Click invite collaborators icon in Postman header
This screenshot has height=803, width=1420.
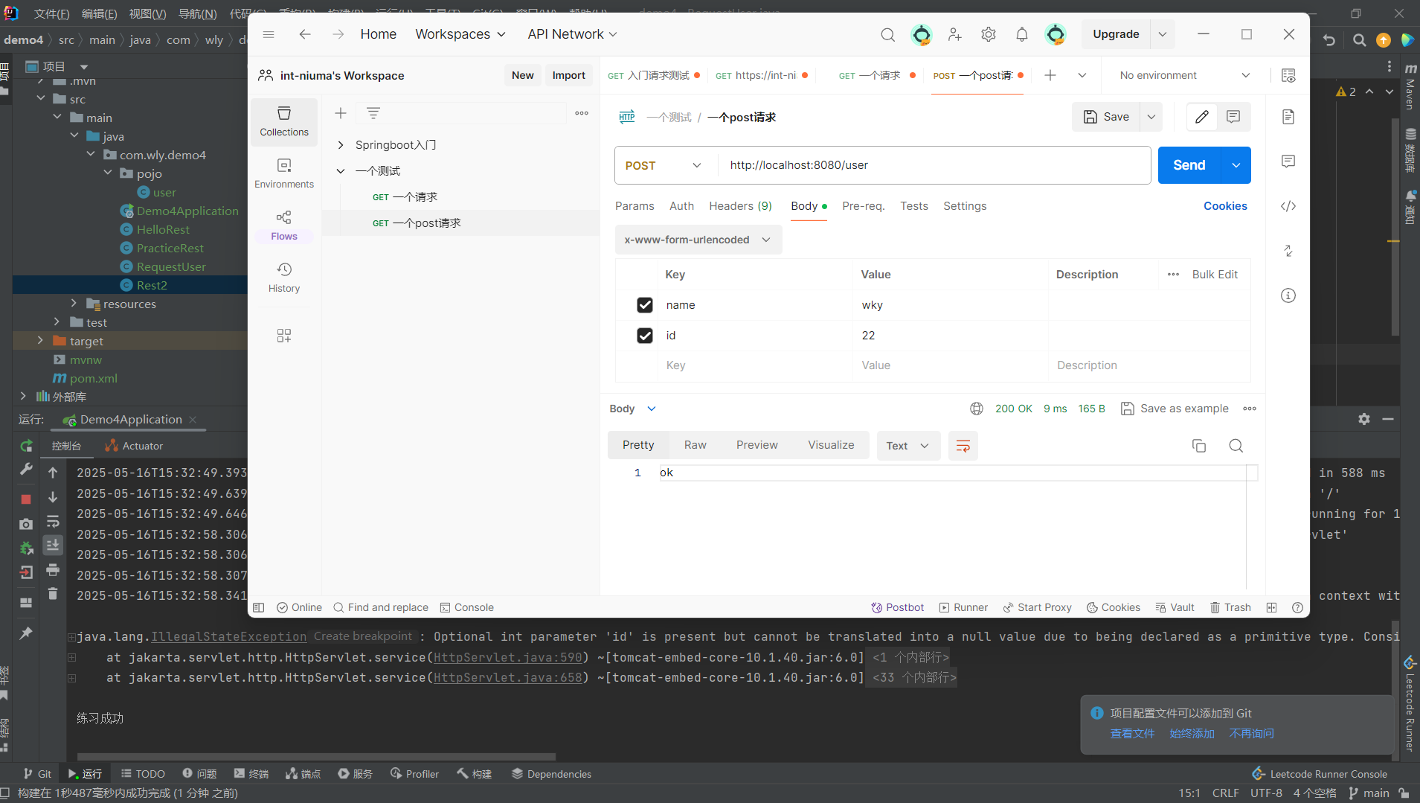coord(955,34)
